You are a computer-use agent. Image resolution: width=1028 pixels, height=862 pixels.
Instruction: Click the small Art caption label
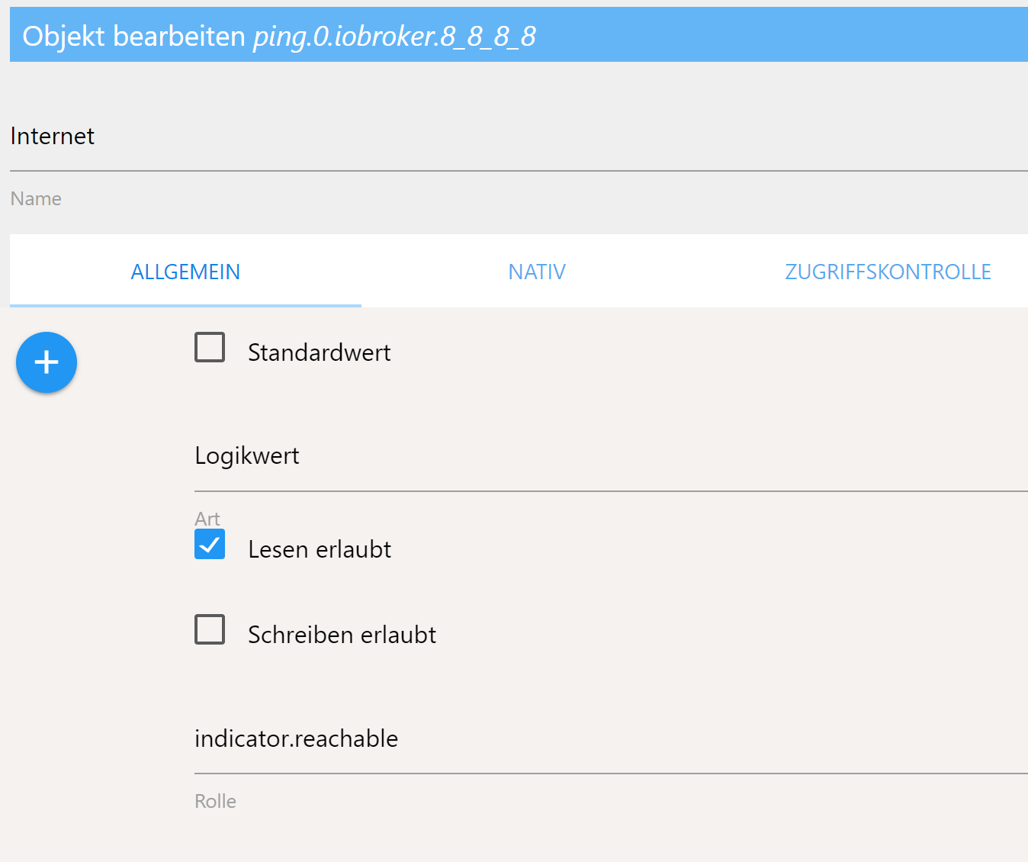207,519
